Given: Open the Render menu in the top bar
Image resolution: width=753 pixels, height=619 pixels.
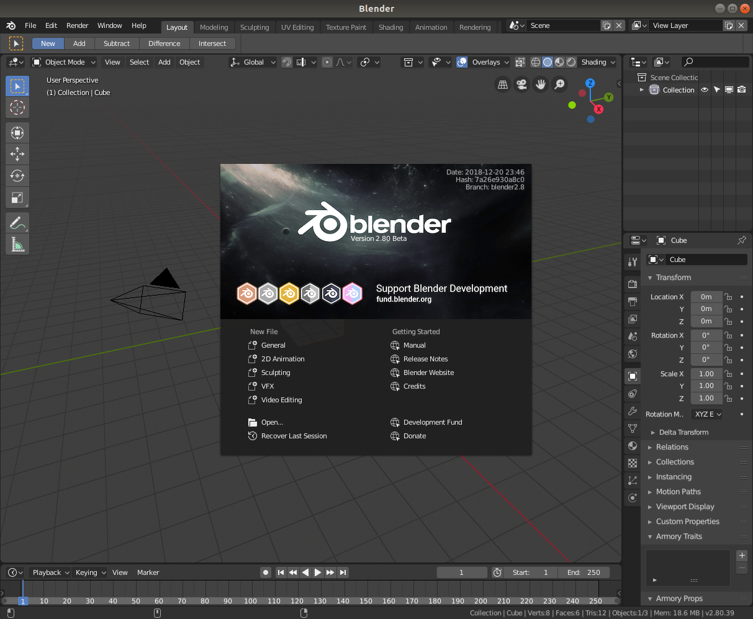Looking at the screenshot, I should (x=77, y=25).
